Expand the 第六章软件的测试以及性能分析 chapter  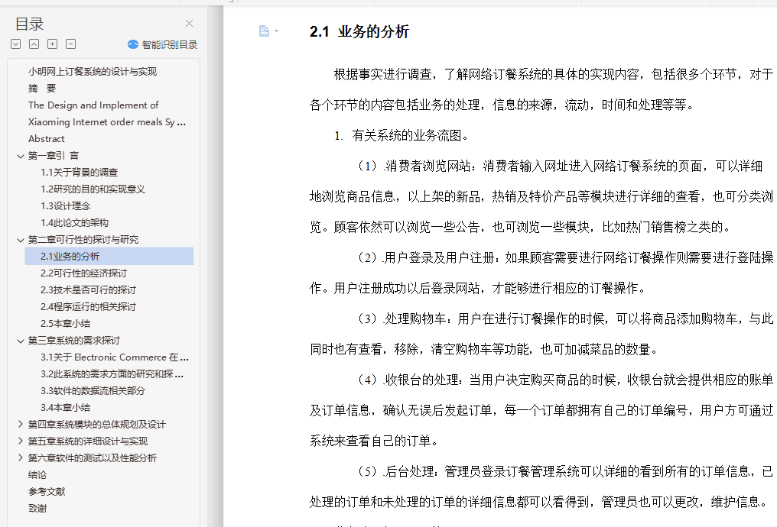point(21,457)
